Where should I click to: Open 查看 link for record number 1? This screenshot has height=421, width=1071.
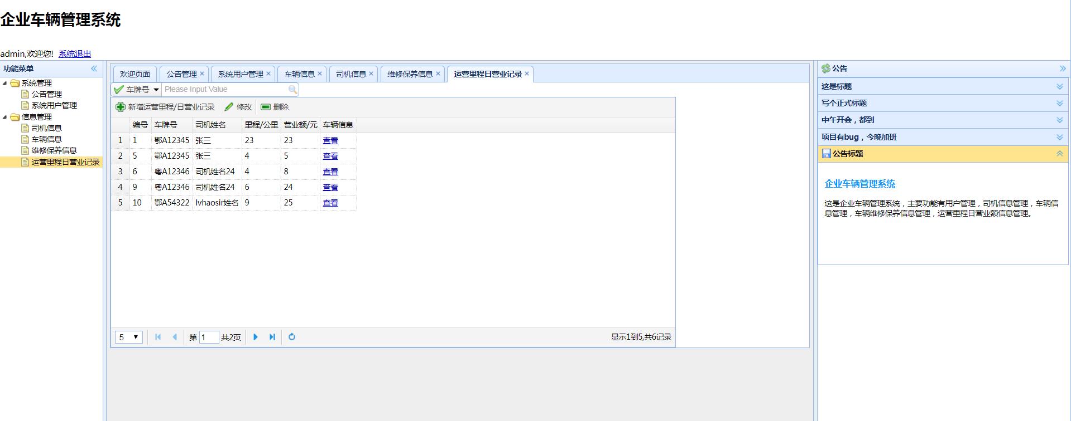tap(330, 140)
